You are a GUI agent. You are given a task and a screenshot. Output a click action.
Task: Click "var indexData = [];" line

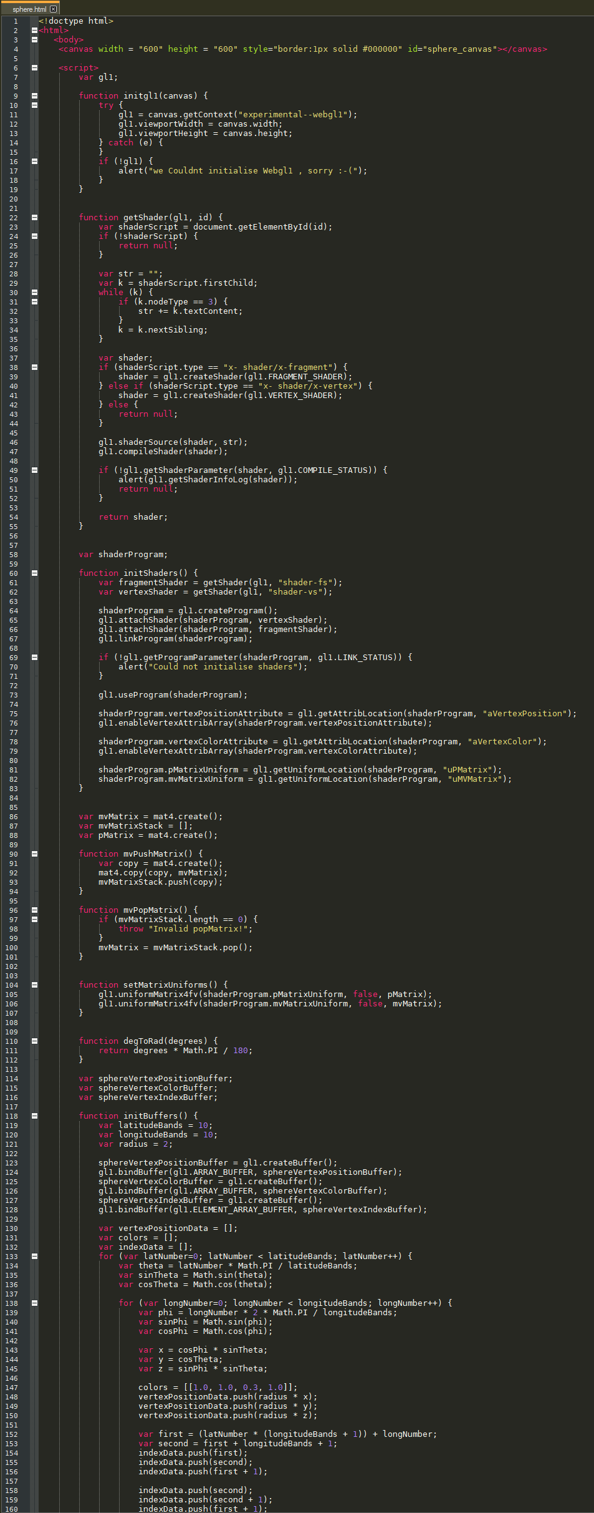[x=146, y=1247]
